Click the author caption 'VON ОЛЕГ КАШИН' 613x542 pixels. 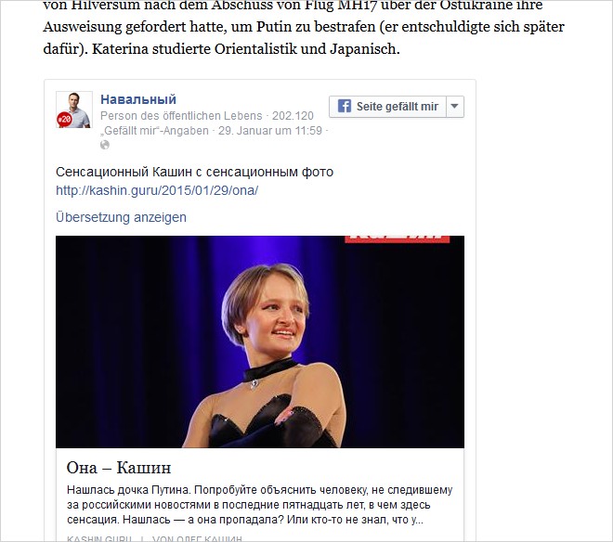(x=198, y=538)
